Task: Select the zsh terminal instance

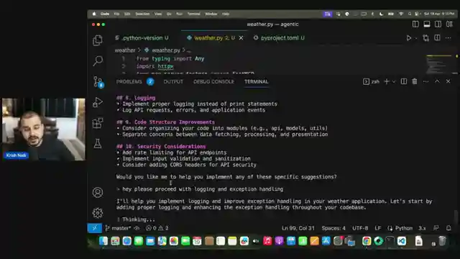Action: (371, 81)
